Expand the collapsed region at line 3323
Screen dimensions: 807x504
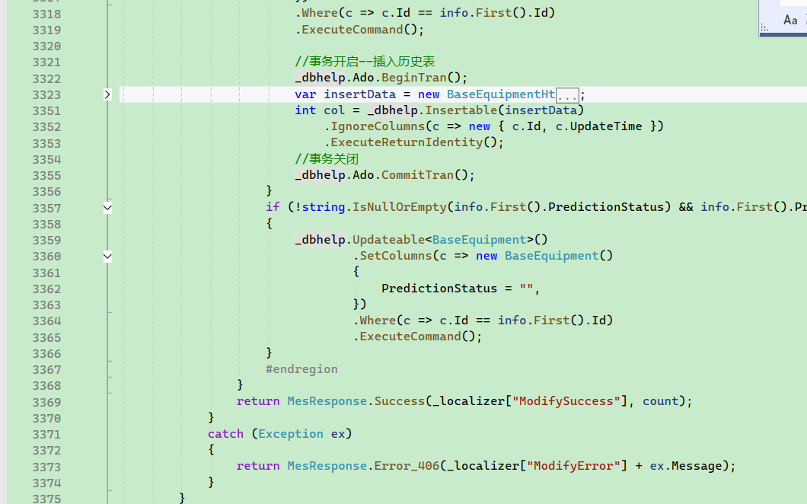[x=107, y=94]
